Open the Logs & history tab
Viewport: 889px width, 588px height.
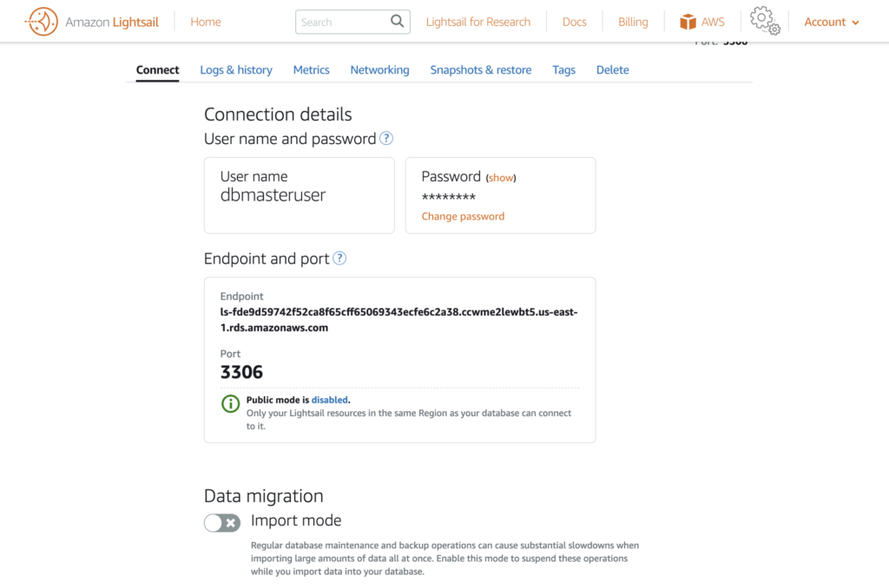[235, 69]
